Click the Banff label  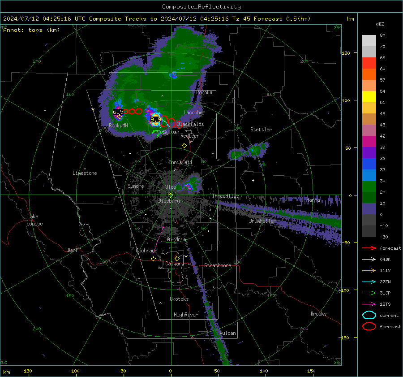[x=74, y=250]
